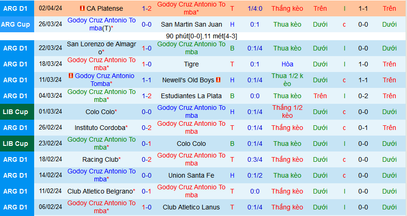The image size is (407, 216).
Task: Click the 0:3/4 handicap value
Action: (255, 159)
